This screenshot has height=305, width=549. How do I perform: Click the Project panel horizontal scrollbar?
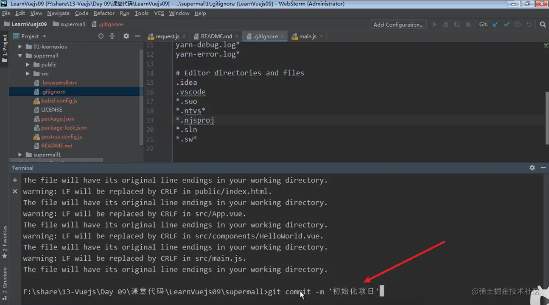coord(56,160)
